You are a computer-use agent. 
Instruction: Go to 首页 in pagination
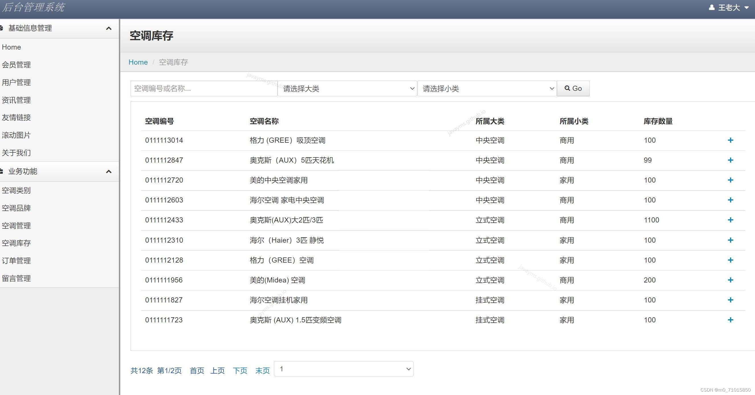[197, 371]
